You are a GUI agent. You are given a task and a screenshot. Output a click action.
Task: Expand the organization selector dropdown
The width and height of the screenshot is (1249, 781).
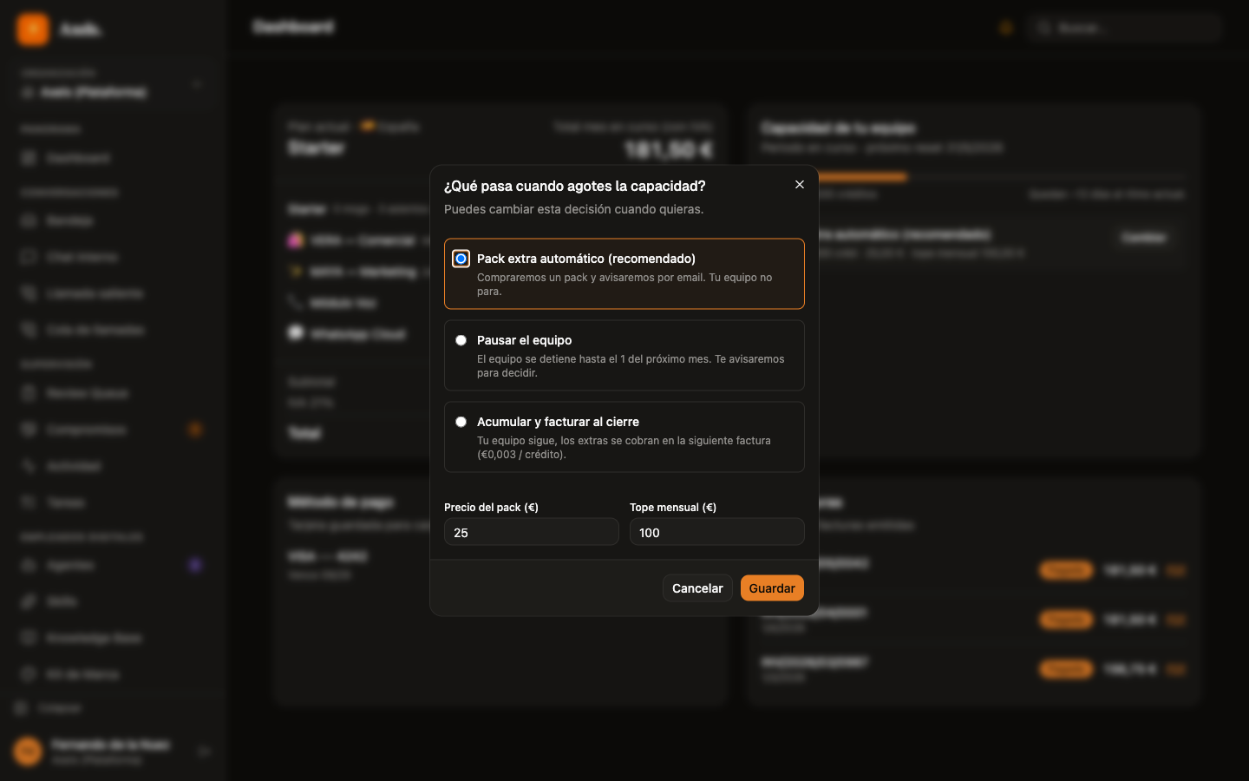click(197, 84)
